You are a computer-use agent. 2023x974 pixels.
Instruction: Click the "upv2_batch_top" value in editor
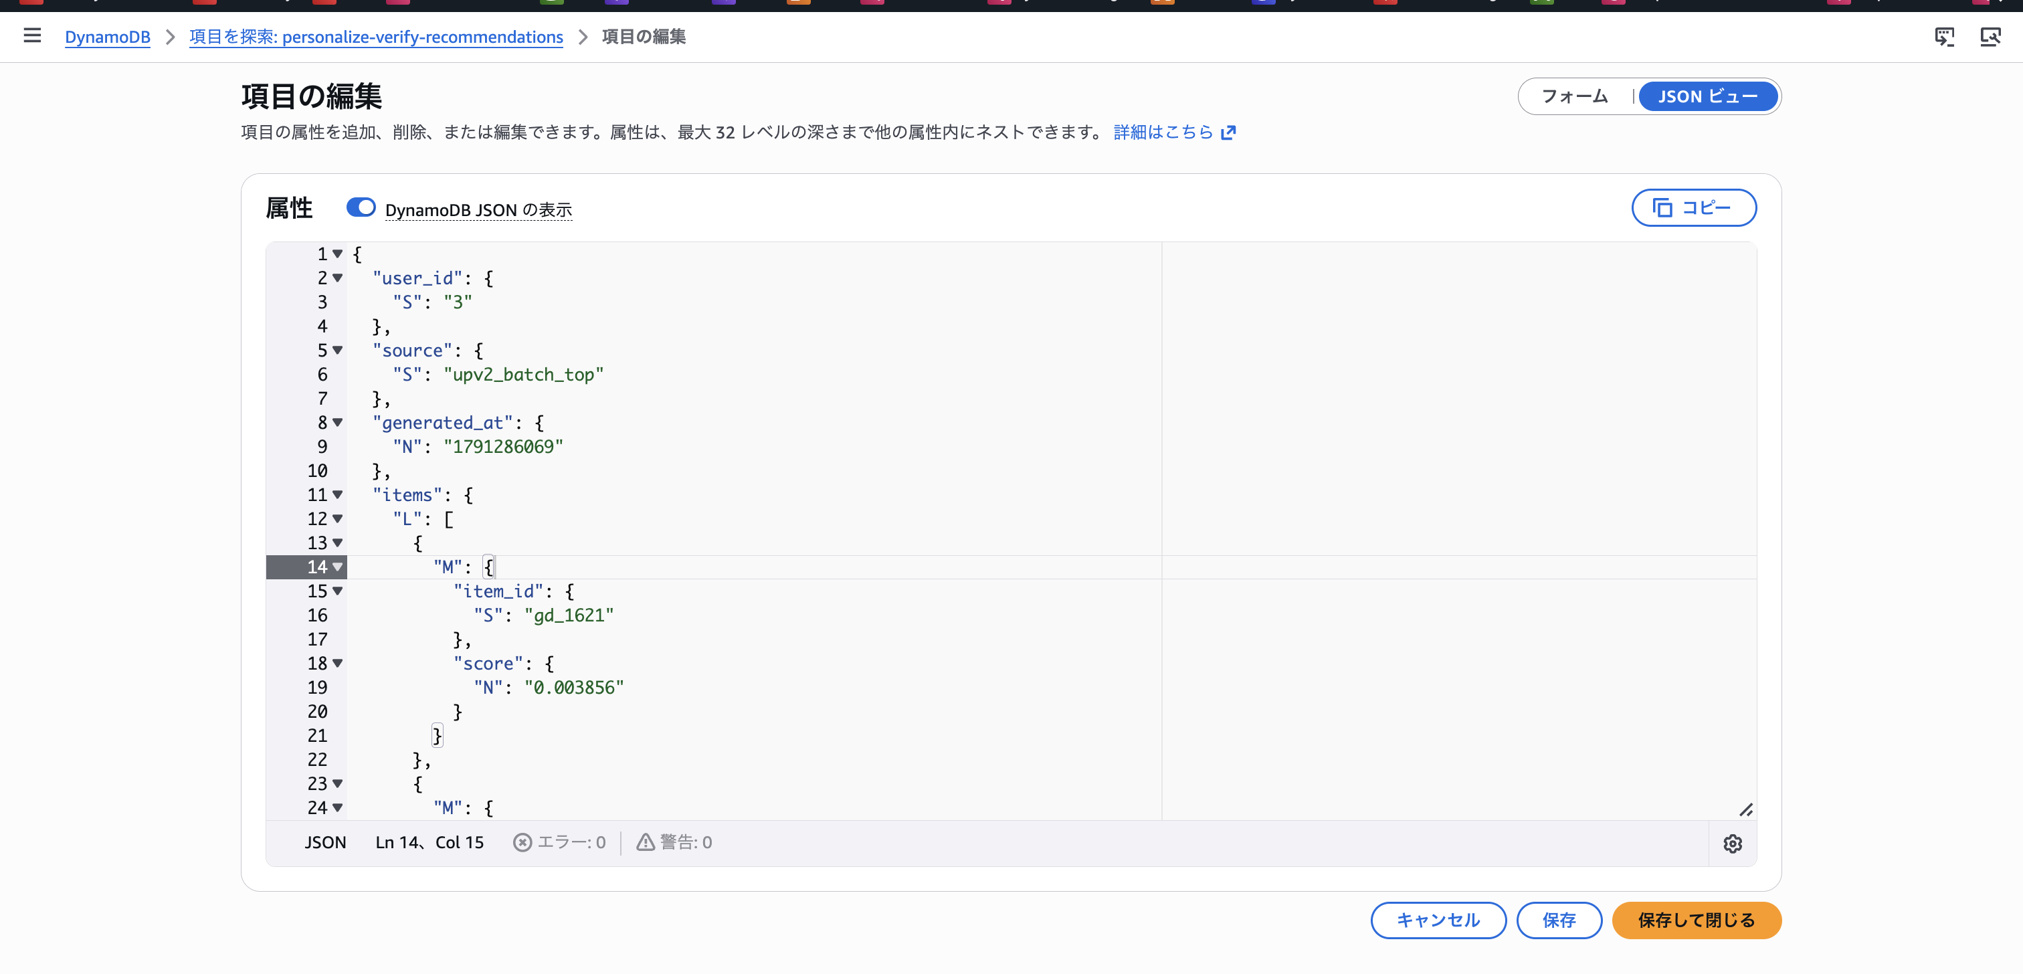click(x=524, y=375)
